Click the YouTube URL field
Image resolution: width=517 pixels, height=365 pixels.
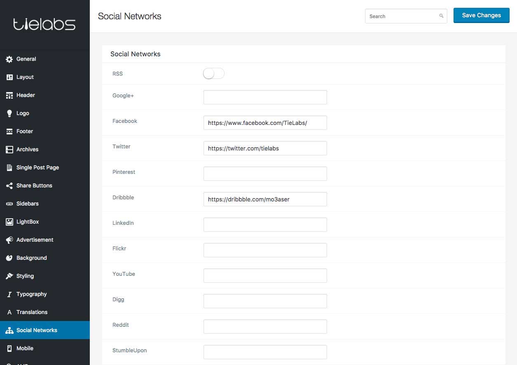pos(265,276)
